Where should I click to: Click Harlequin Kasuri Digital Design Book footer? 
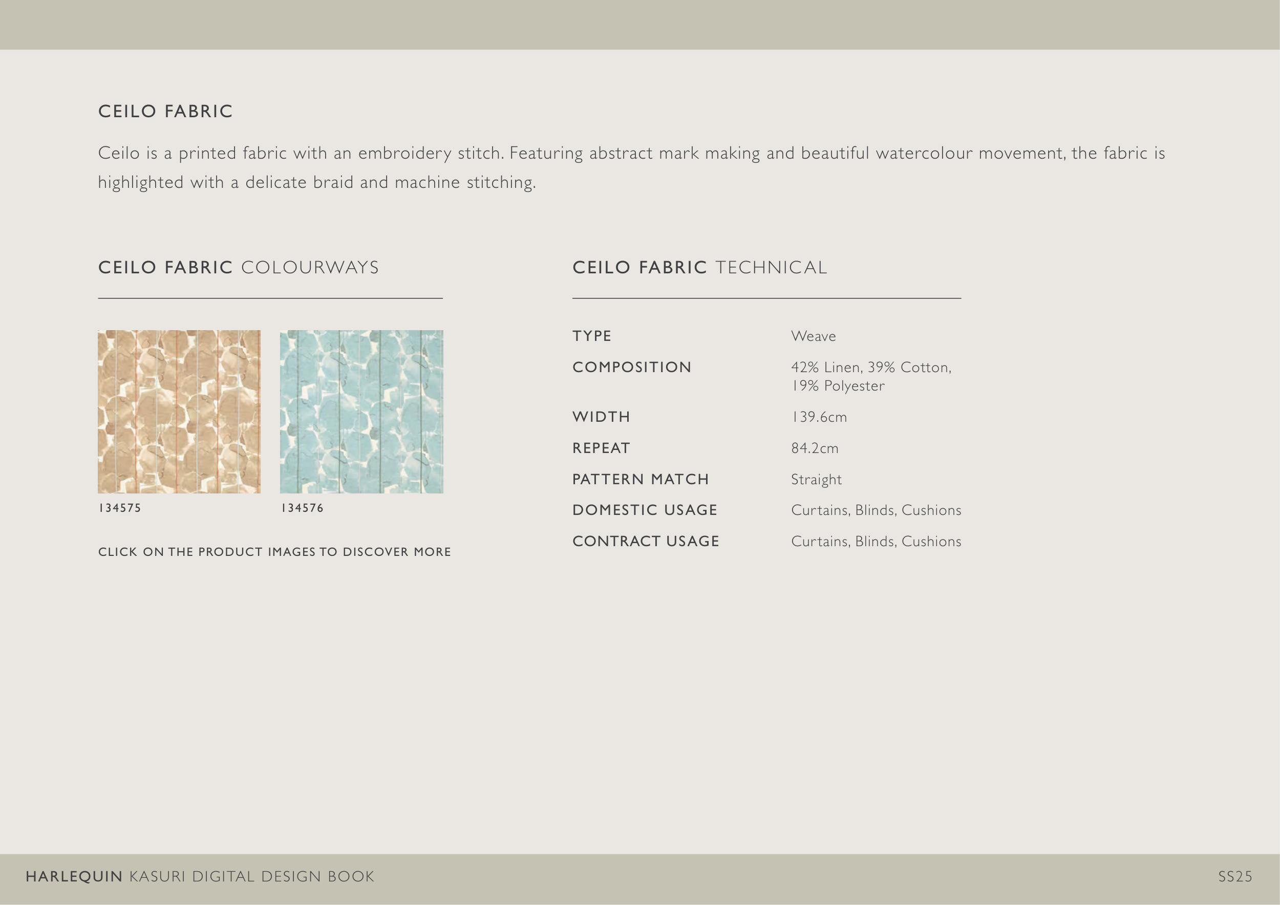point(200,876)
